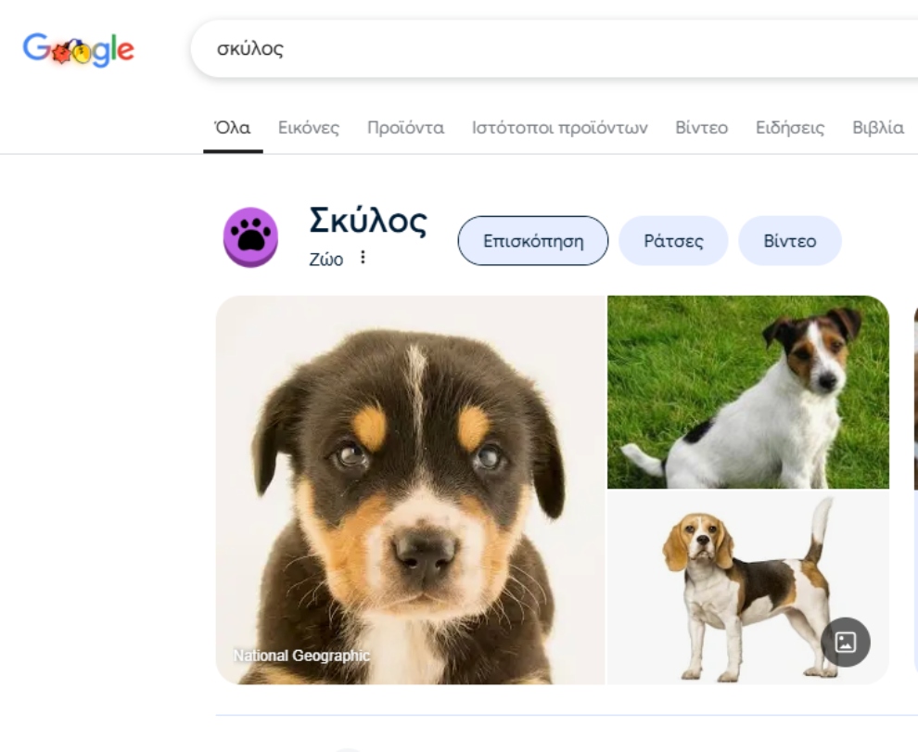The height and width of the screenshot is (752, 918).
Task: Click the Ράτσες chip button
Action: pyautogui.click(x=673, y=241)
